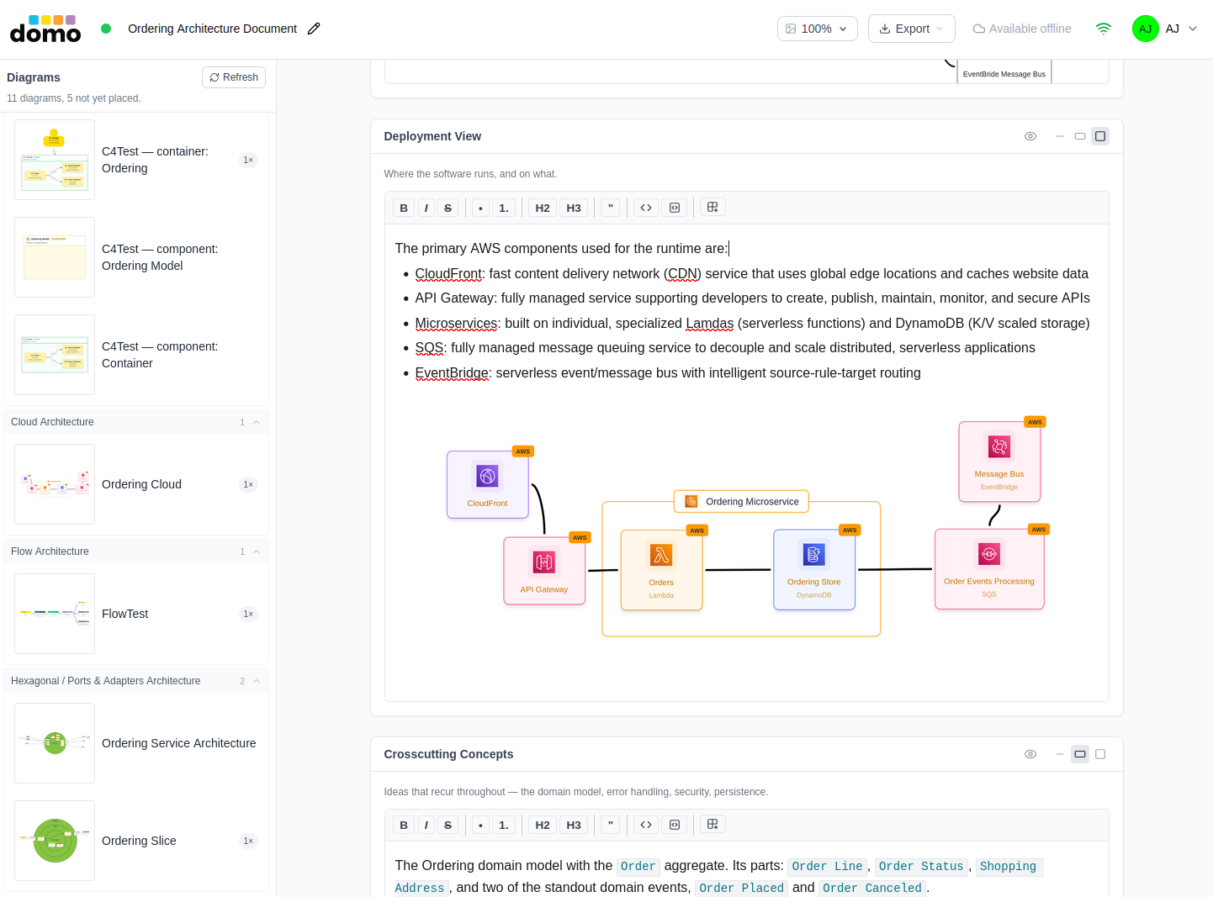This screenshot has width=1213, height=897.
Task: Click the Order Placed code term
Action: tap(741, 888)
